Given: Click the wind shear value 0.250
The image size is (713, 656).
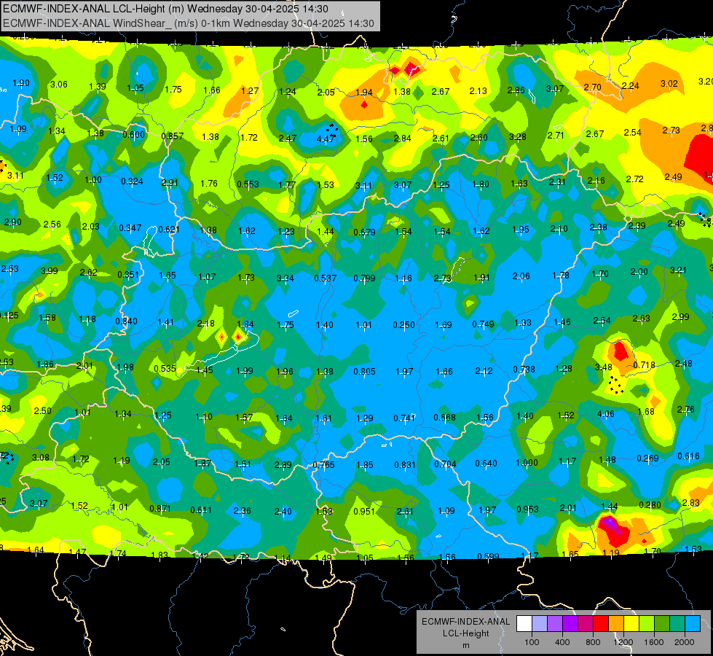Looking at the screenshot, I should pos(403,324).
